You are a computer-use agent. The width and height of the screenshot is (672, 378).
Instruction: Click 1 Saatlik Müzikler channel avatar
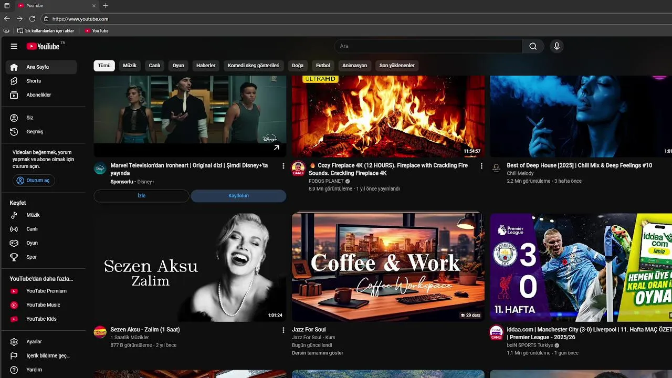click(100, 332)
